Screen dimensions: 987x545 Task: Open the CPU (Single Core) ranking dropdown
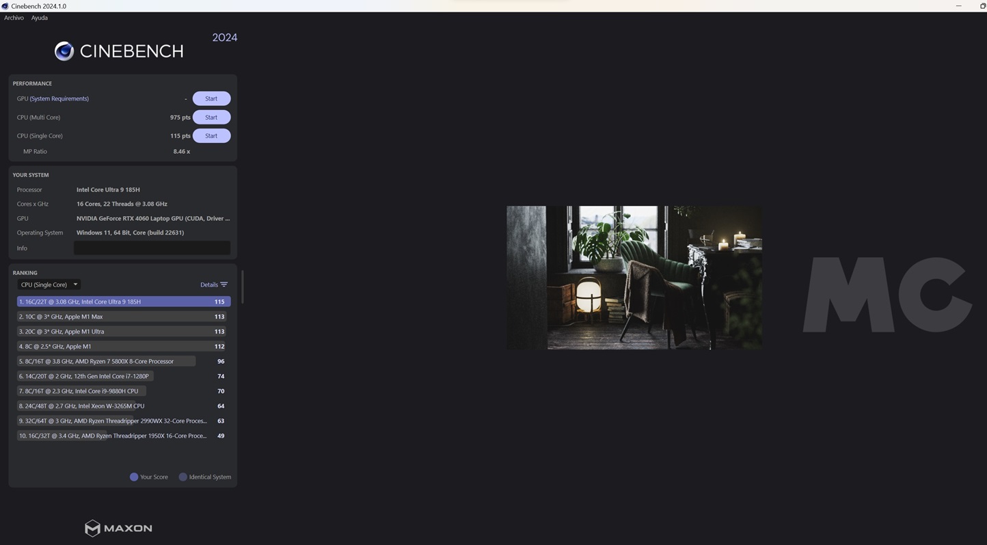tap(49, 284)
